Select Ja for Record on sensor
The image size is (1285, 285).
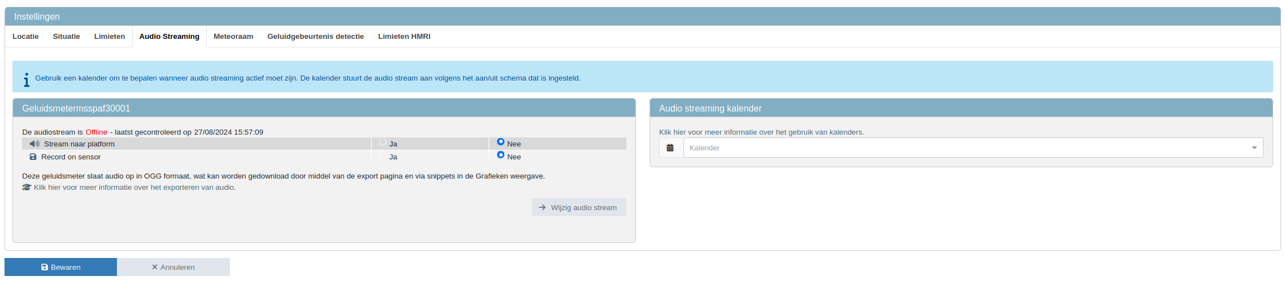[383, 155]
